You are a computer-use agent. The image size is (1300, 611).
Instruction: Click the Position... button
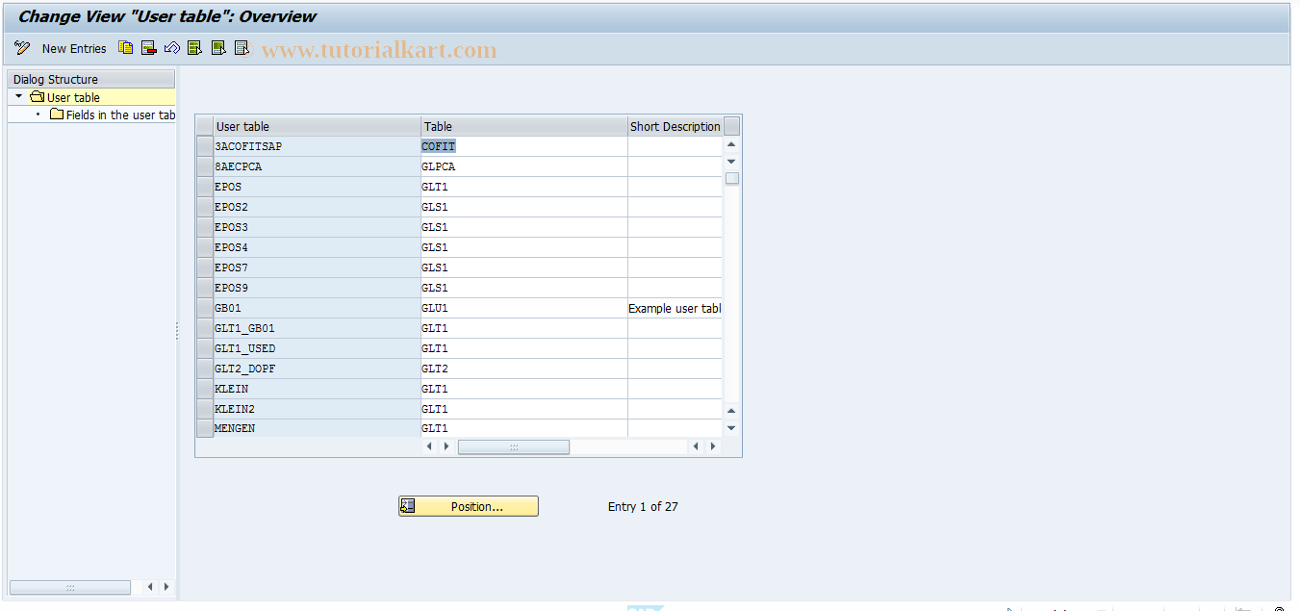click(468, 505)
